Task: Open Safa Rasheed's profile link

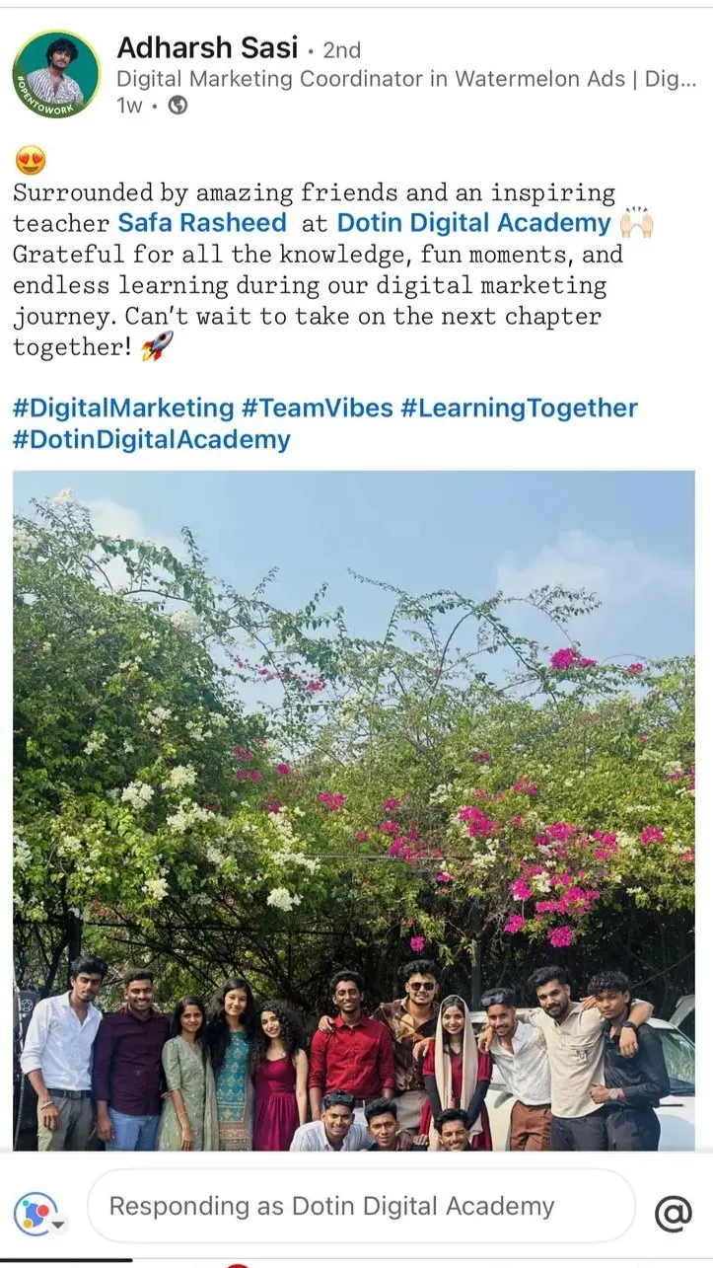Action: click(x=202, y=223)
